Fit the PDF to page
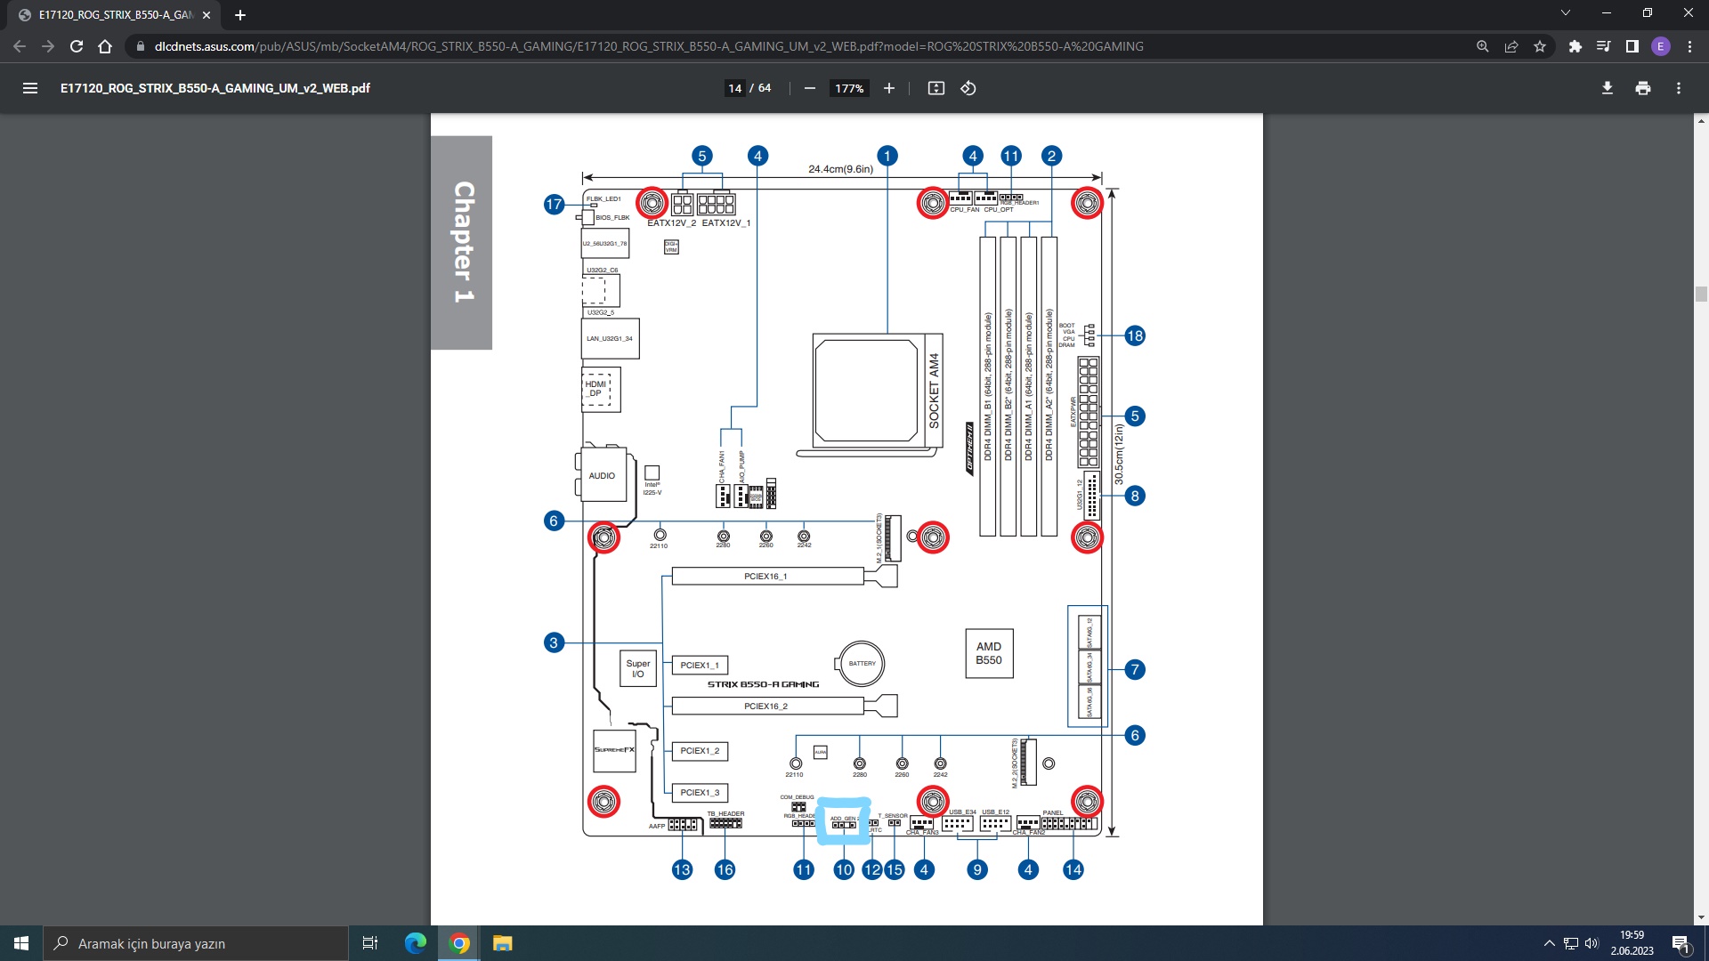1709x961 pixels. point(935,88)
